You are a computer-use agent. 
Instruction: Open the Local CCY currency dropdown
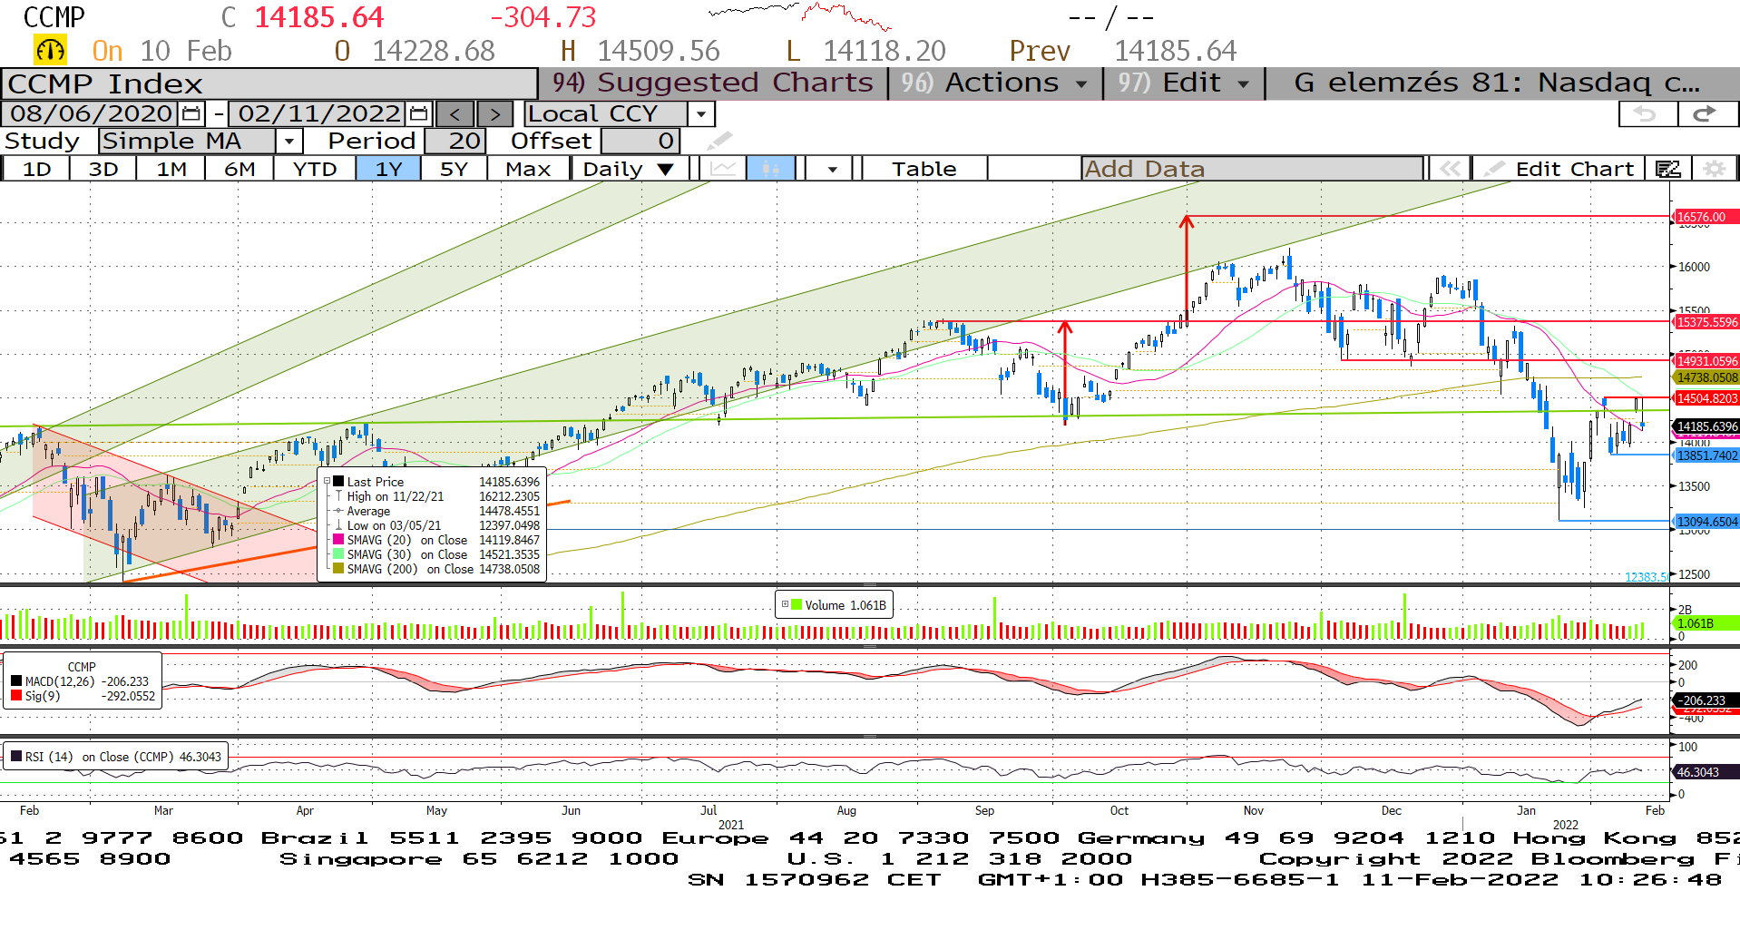700,114
